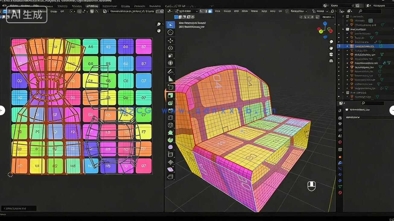Collapse the top scene collection in the Outliner
394x221 pixels.
[343, 15]
